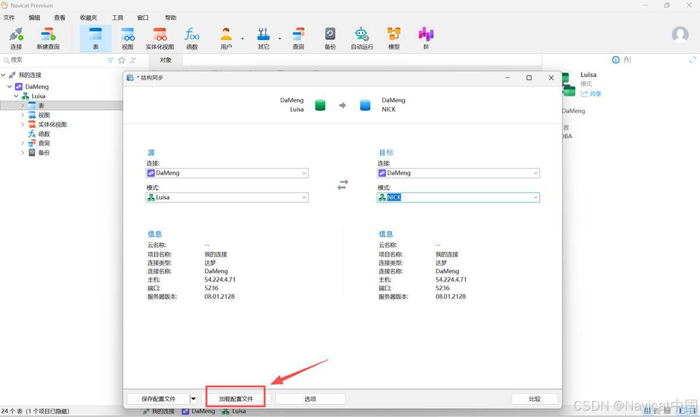Open the 窗口 (Window) menu
Screen dimensions: 700x417
pyautogui.click(x=143, y=17)
